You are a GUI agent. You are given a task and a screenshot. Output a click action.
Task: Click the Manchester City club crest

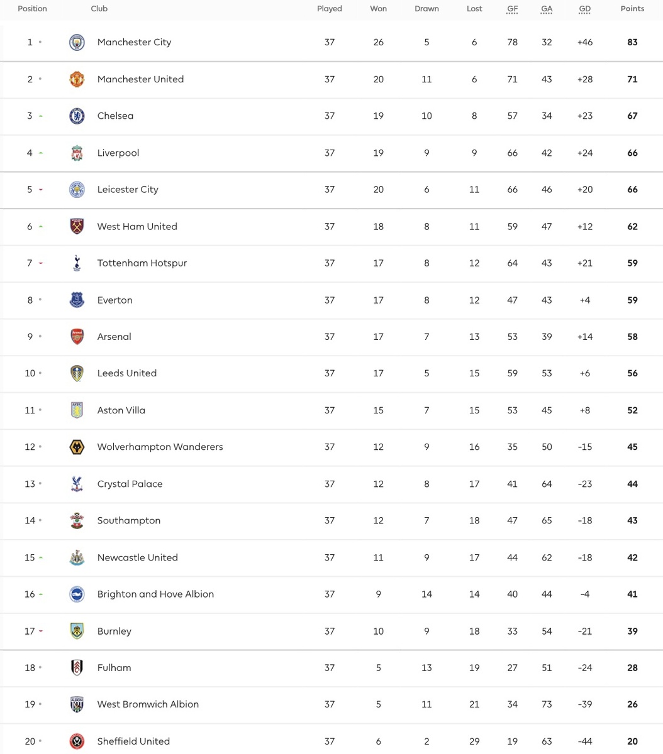tap(77, 42)
